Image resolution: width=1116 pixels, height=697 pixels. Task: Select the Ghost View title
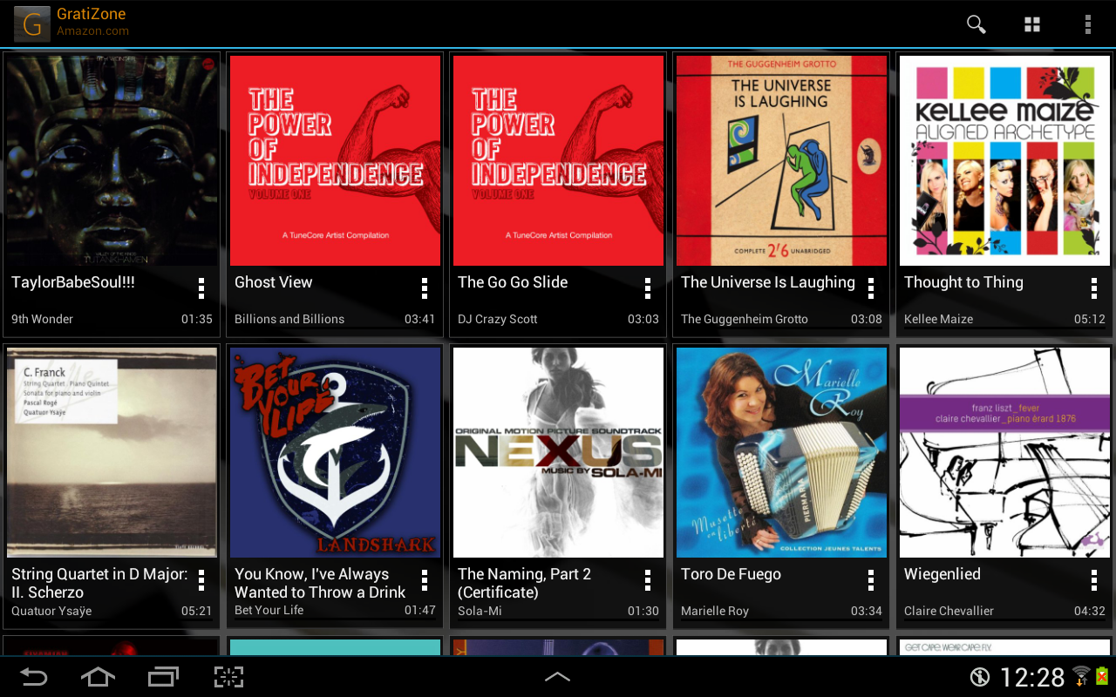click(x=273, y=282)
